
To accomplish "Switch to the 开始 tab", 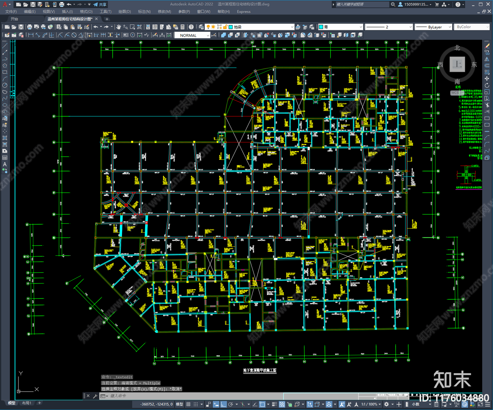I will click(14, 19).
